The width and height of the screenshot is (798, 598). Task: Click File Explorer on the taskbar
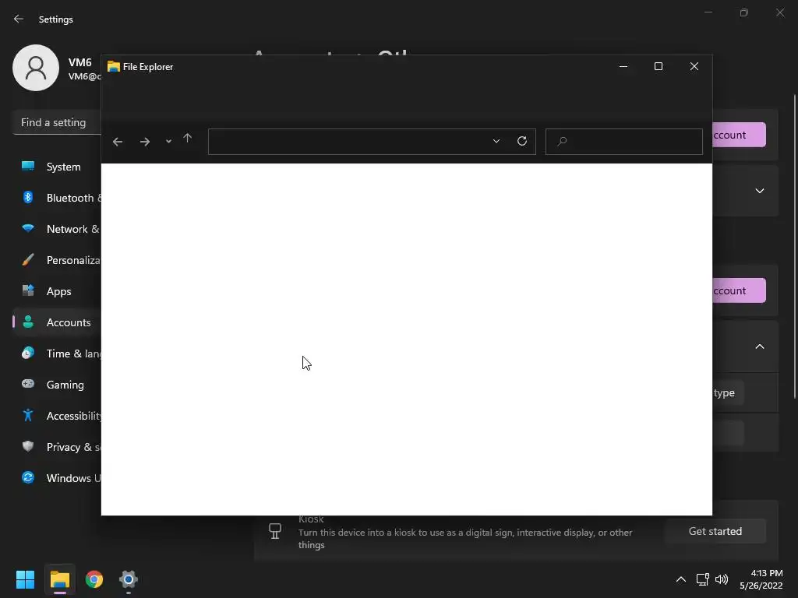click(59, 579)
